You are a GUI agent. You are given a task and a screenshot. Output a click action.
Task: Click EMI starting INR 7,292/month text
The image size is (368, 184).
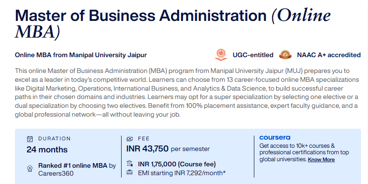click(x=182, y=173)
